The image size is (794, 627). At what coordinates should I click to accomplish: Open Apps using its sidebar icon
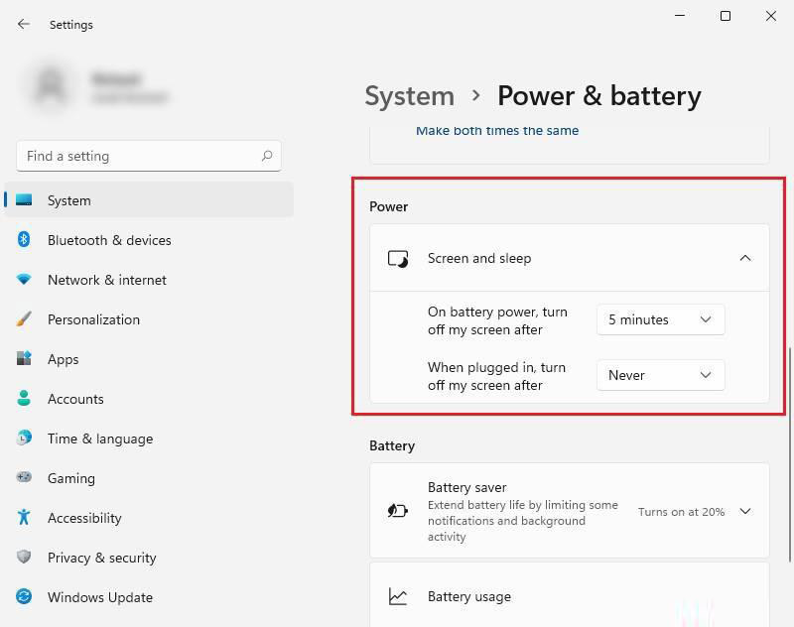(x=24, y=359)
